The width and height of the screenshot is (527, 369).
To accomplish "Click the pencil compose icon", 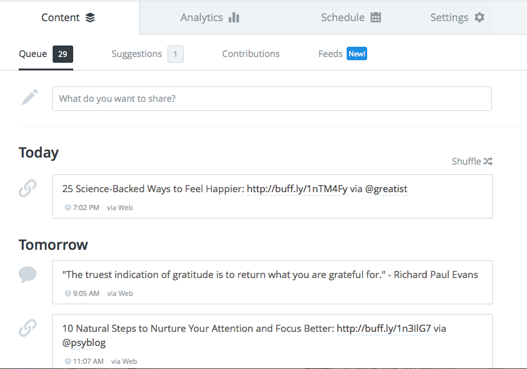I will [28, 97].
